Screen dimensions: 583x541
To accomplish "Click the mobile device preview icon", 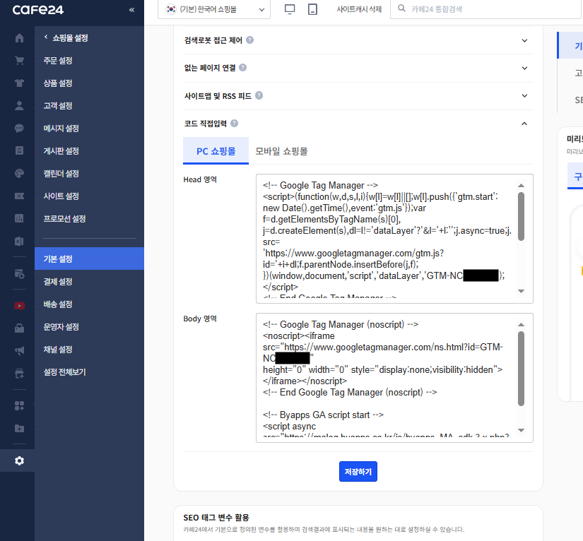I will point(312,10).
